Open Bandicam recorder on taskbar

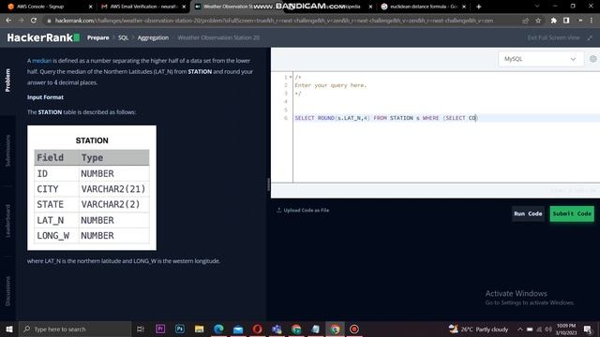pyautogui.click(x=354, y=329)
